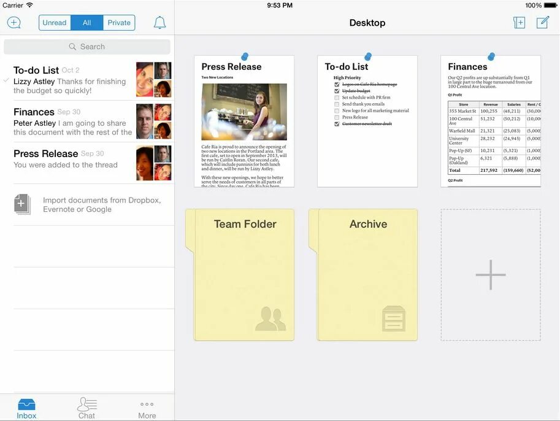Click inside the Search field
560x421 pixels.
87,46
